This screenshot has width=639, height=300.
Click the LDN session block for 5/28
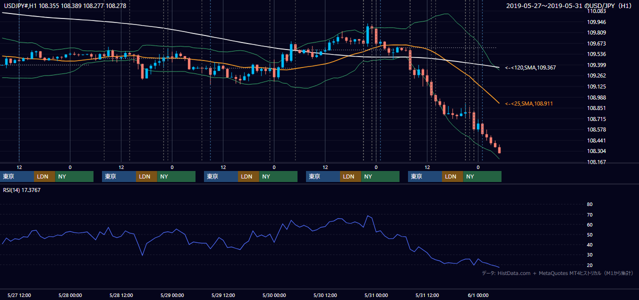pos(146,176)
